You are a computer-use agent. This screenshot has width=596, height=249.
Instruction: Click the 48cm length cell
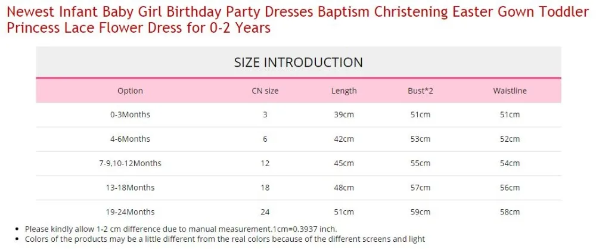tap(344, 188)
